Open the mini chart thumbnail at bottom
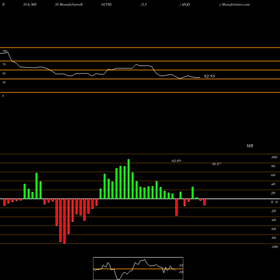Image resolution: width=280 pixels, height=280 pixels. 138,268
